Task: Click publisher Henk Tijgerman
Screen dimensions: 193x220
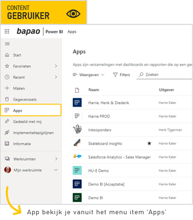Action: point(170,130)
